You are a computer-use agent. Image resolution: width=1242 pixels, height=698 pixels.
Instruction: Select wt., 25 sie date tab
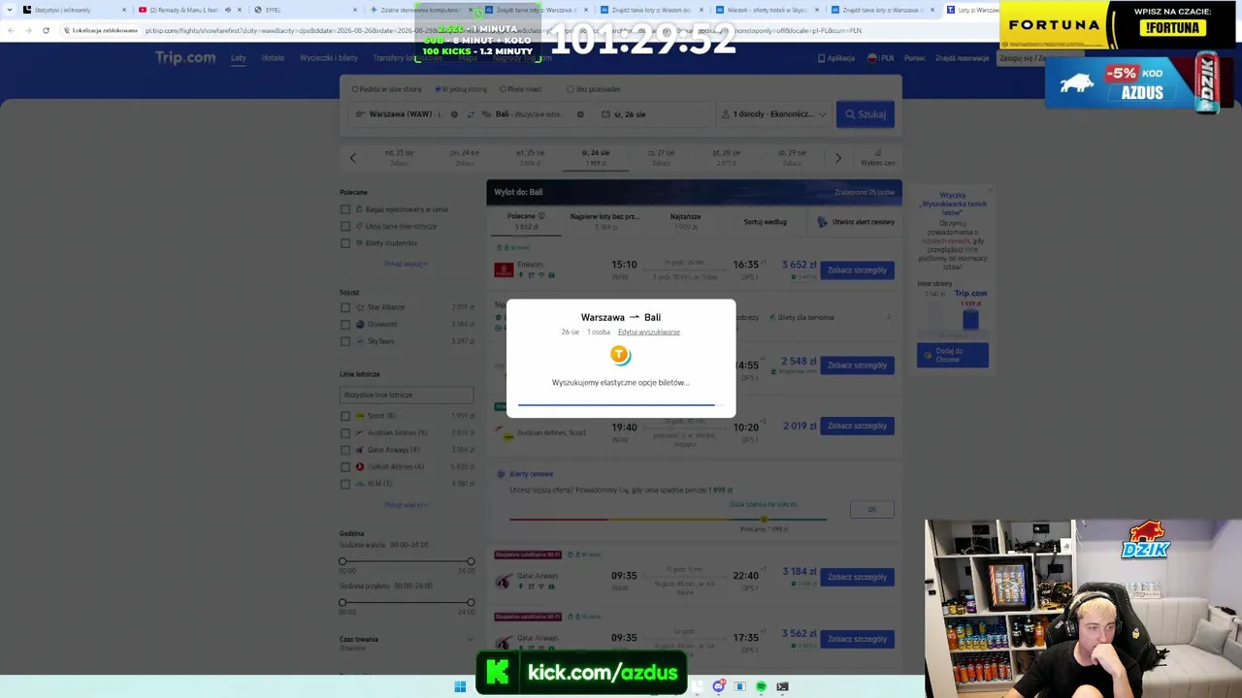point(530,157)
